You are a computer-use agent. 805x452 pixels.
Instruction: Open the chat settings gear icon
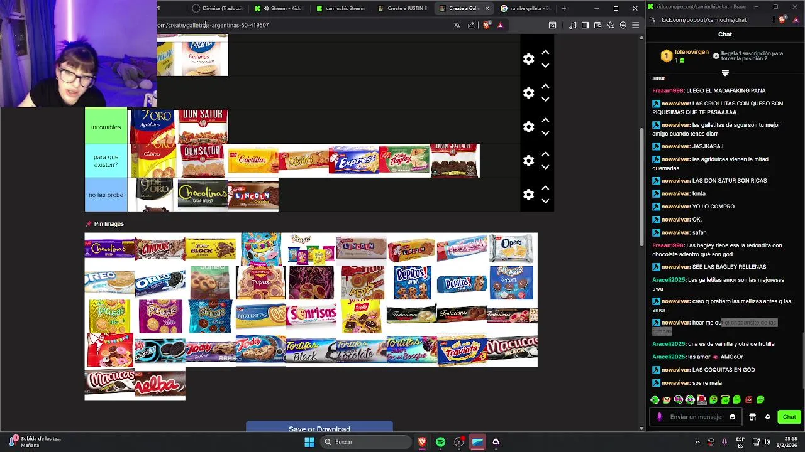(x=767, y=417)
